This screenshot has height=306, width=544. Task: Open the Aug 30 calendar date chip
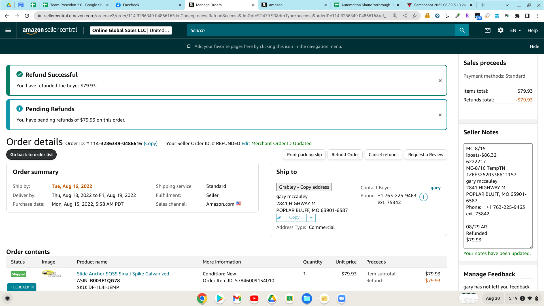(493, 298)
